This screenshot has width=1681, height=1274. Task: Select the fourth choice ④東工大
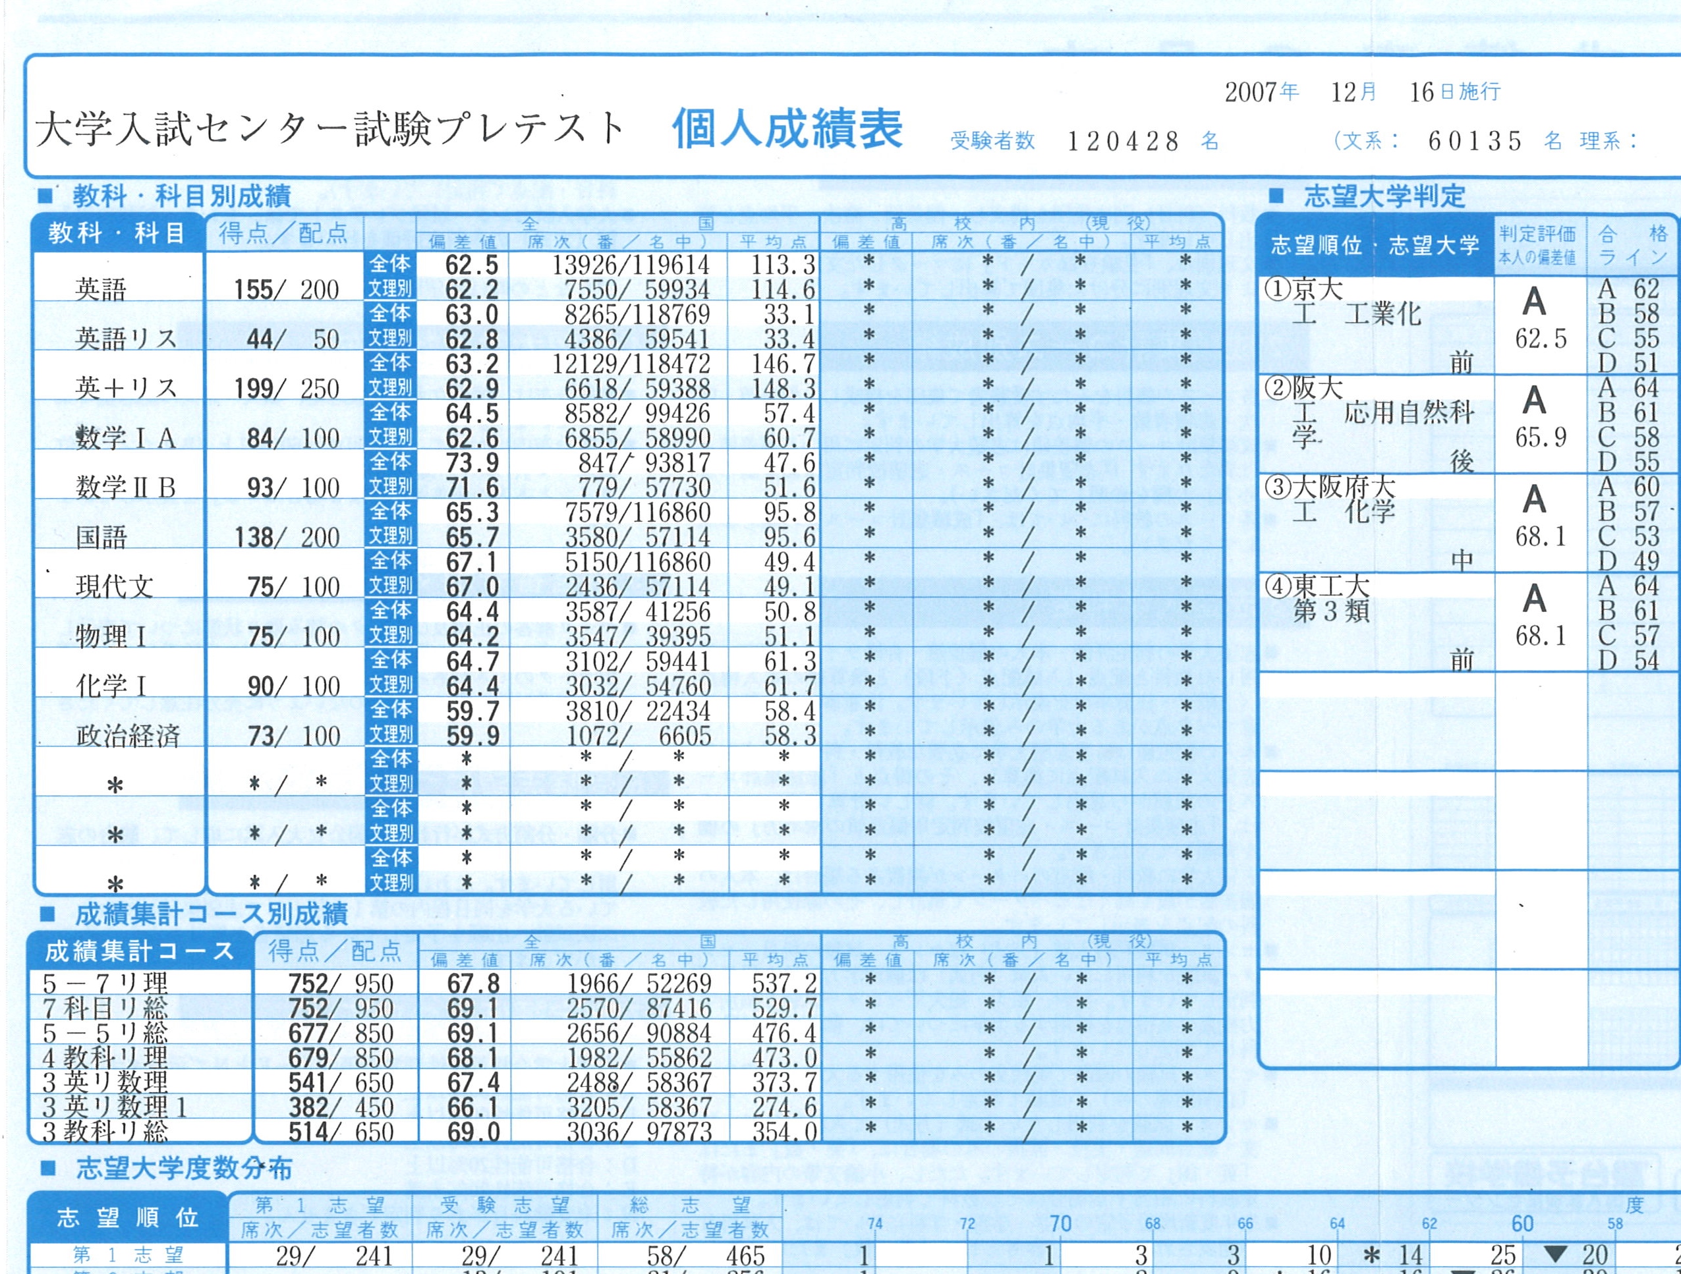point(1317,586)
